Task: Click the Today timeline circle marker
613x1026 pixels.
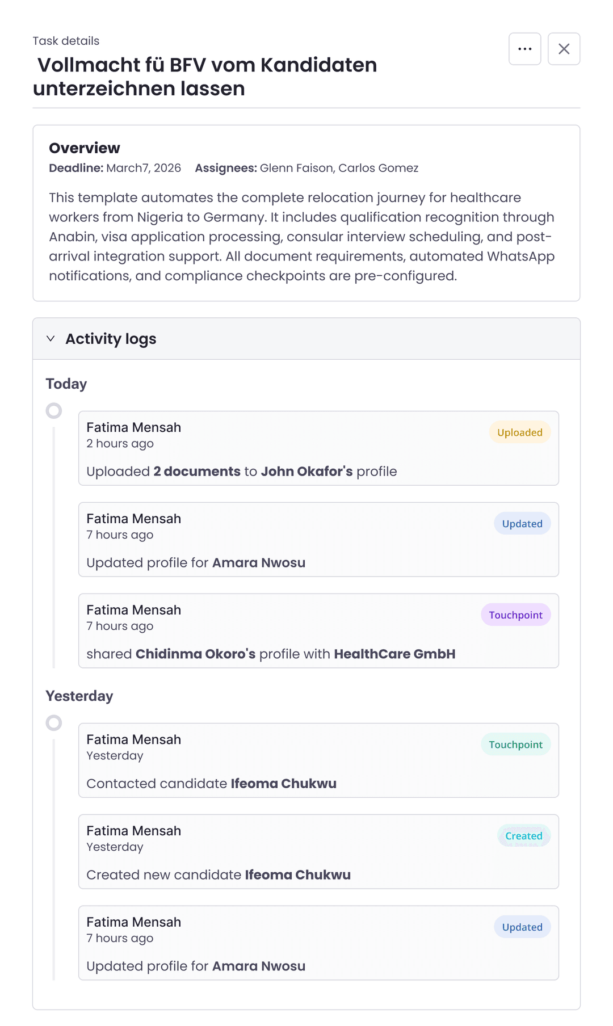Action: (x=54, y=410)
